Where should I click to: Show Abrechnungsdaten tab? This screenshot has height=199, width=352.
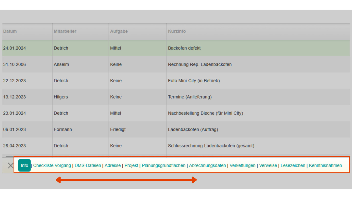(207, 165)
